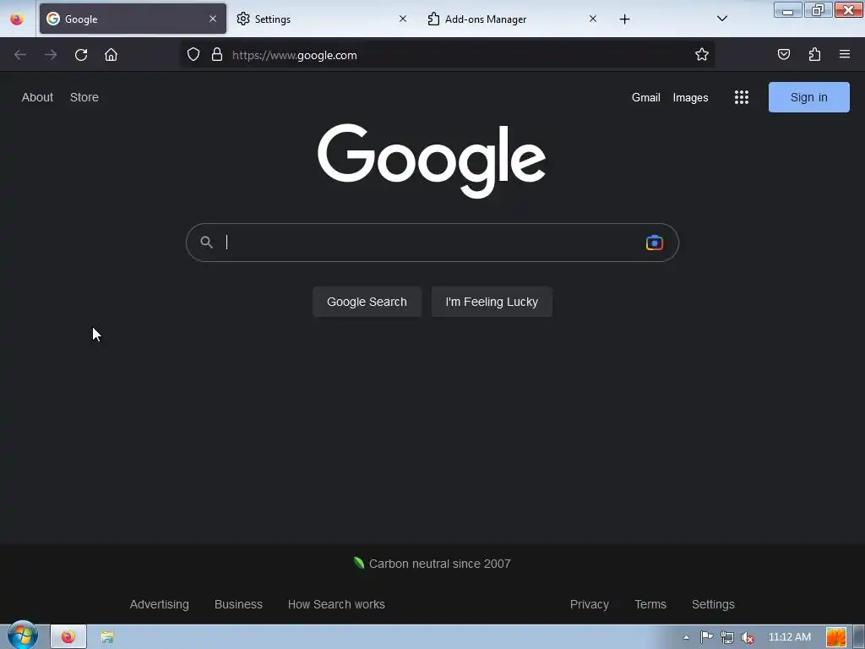Click the orange tray icon beside the clock

(835, 637)
